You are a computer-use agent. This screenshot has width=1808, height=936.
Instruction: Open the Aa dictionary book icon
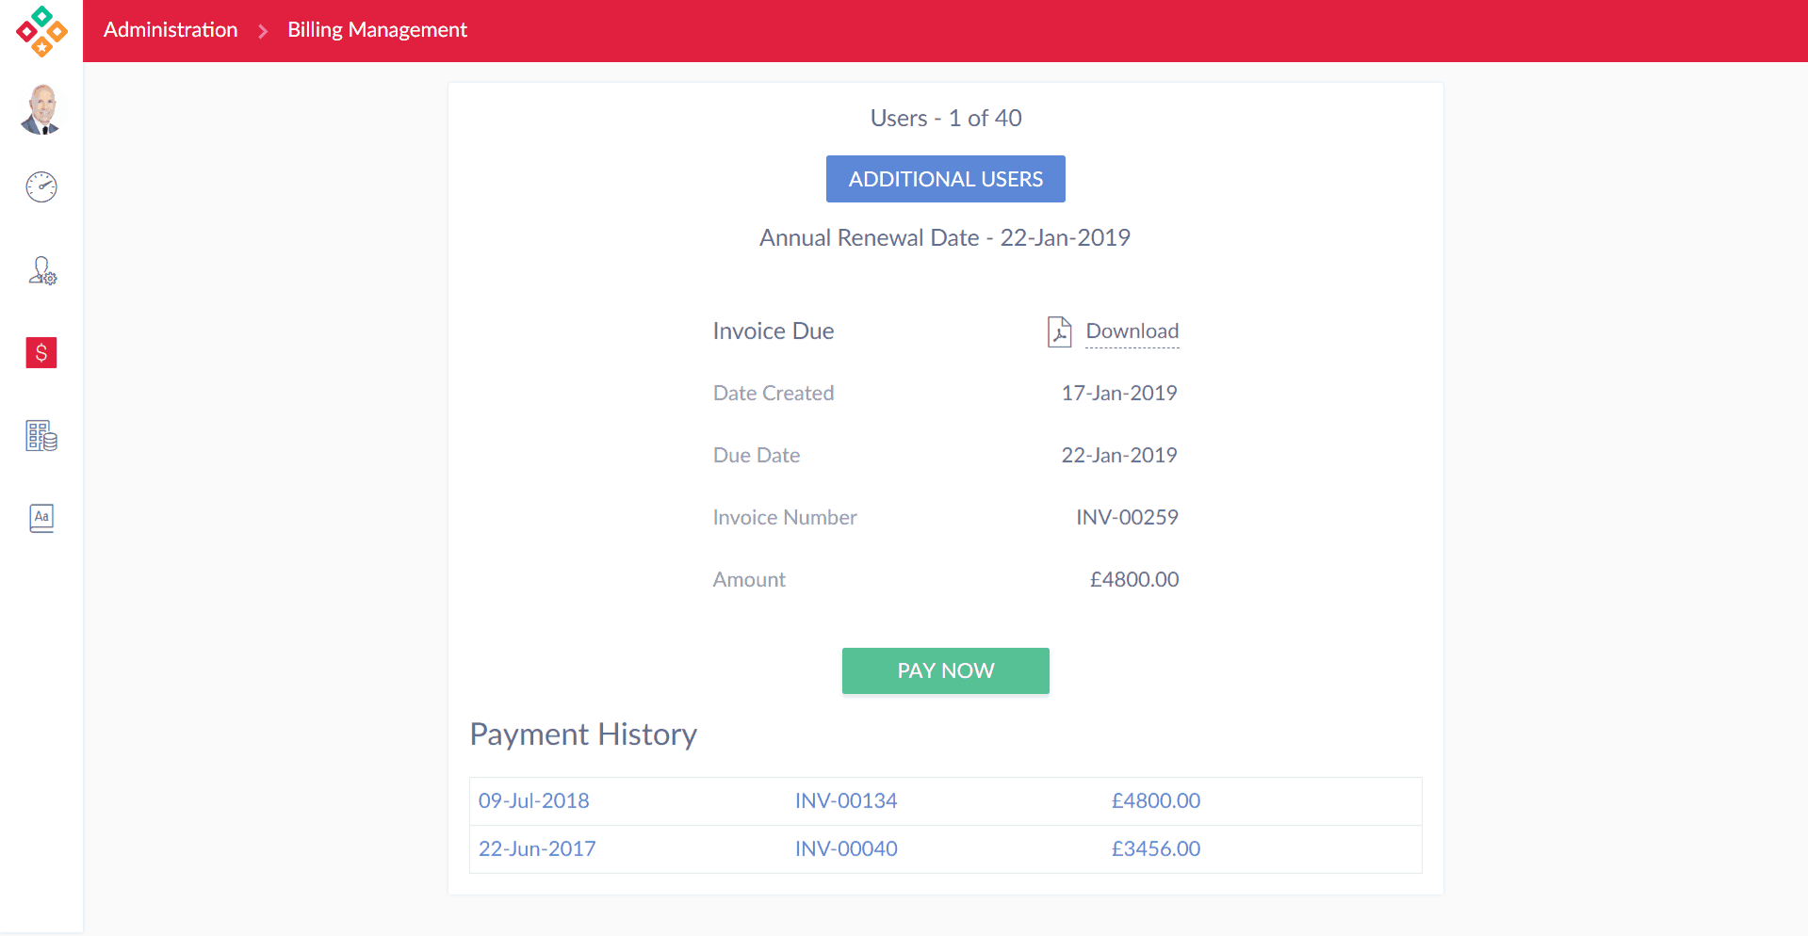click(x=41, y=518)
